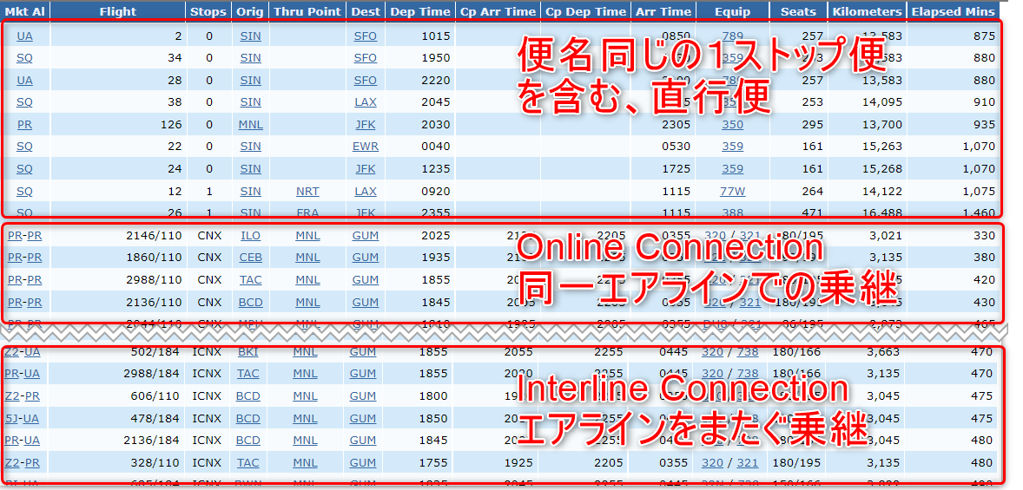The image size is (1023, 490).
Task: Select the elapsed minutes value 935
Action: [x=984, y=125]
